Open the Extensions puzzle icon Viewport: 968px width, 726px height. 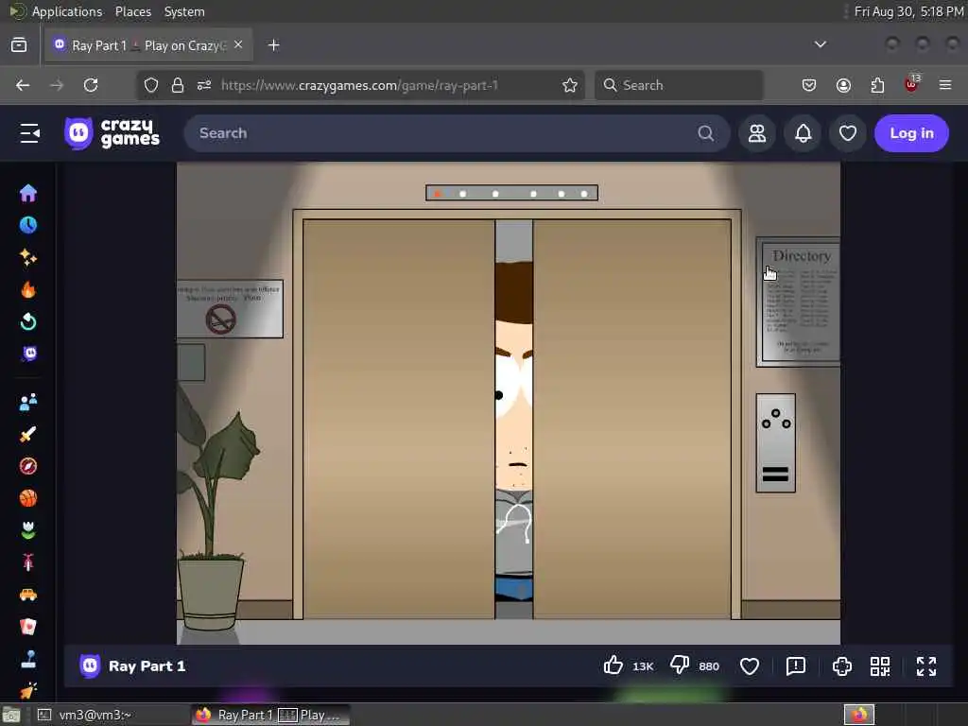pyautogui.click(x=877, y=85)
